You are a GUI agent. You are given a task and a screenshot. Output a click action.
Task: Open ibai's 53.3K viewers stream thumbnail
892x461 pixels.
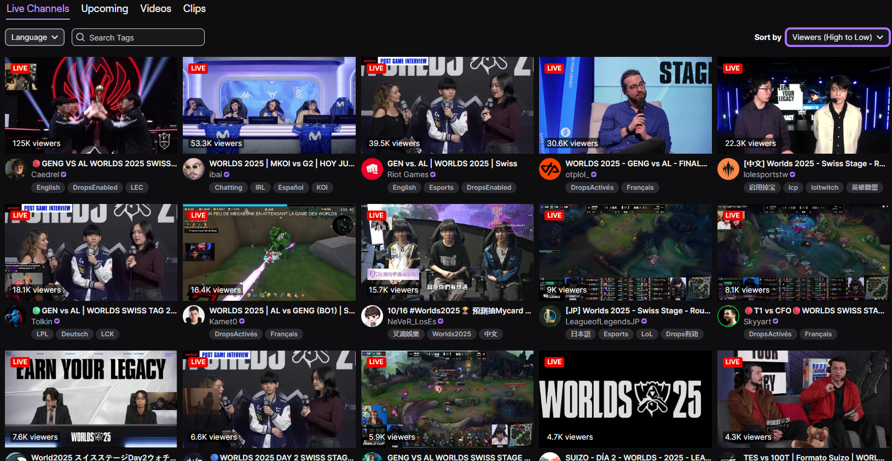tap(269, 105)
